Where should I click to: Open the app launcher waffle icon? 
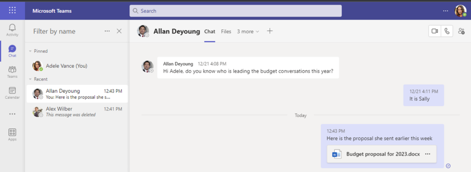click(x=12, y=11)
